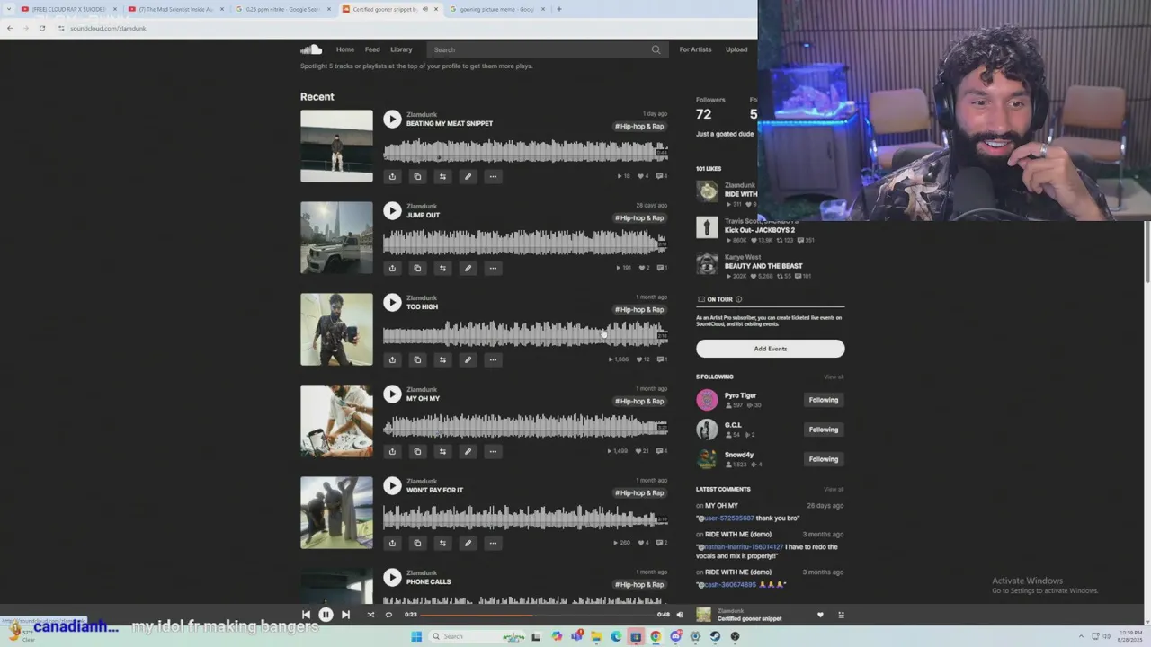The width and height of the screenshot is (1151, 647).
Task: Open the JUMP OUT track artwork
Action: 336,237
